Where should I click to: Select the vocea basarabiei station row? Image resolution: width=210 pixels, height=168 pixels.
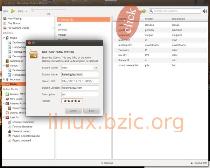tap(160, 65)
